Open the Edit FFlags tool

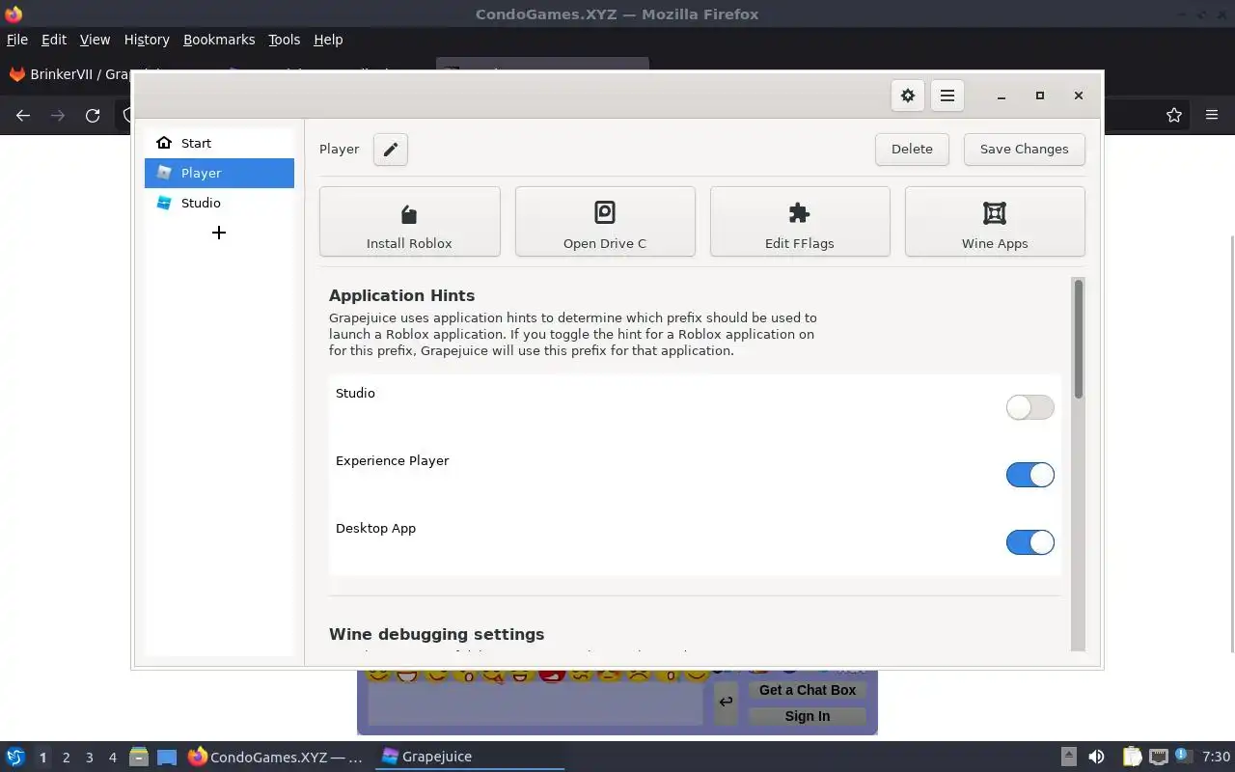click(800, 222)
